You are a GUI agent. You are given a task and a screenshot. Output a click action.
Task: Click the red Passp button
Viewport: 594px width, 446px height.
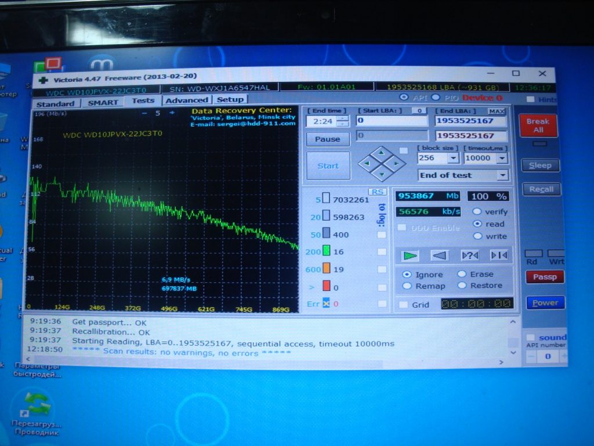point(545,276)
